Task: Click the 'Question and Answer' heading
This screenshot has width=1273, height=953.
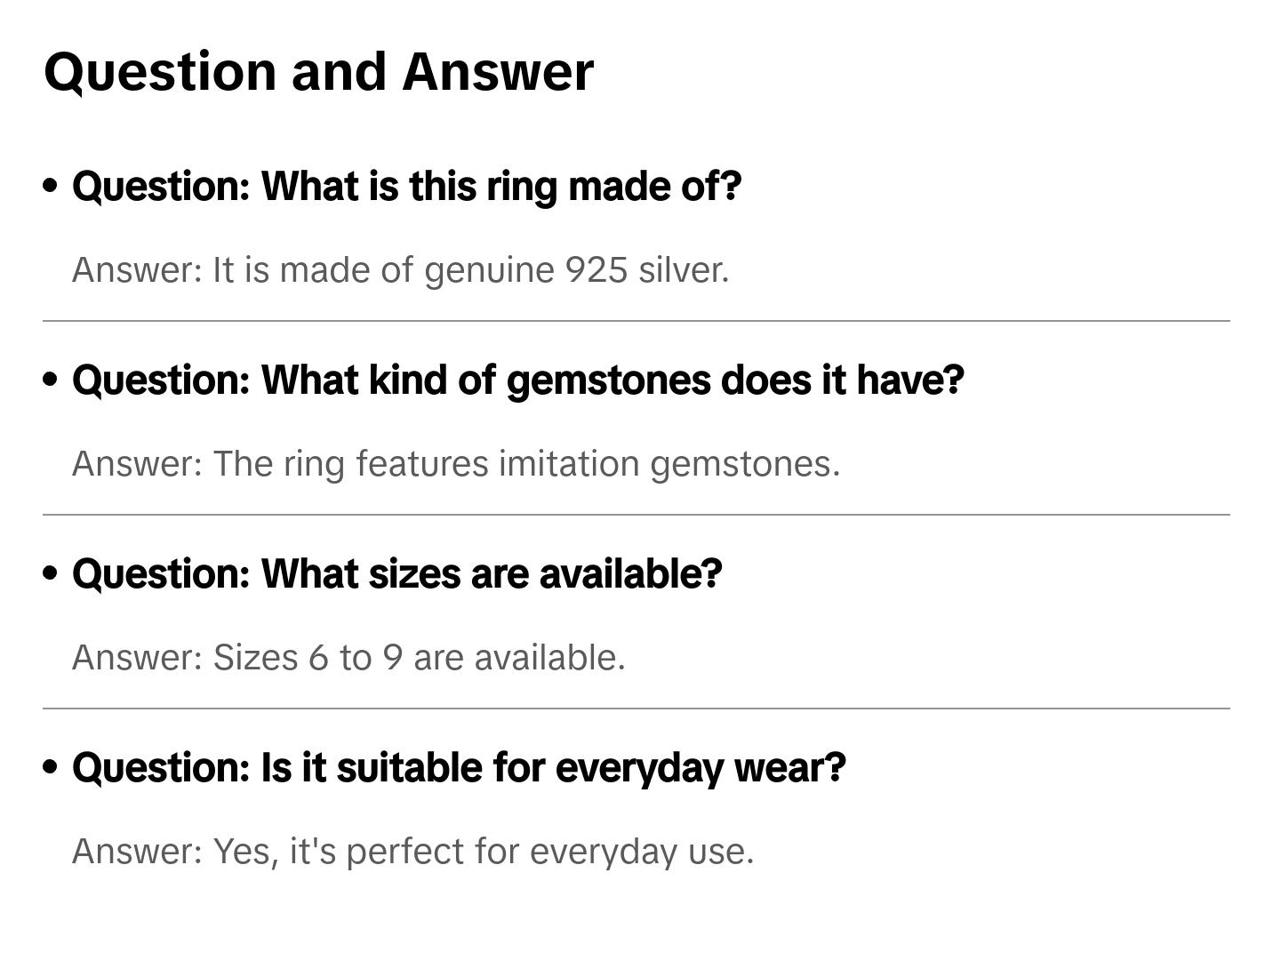Action: pyautogui.click(x=318, y=71)
